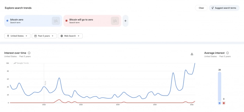The height and width of the screenshot is (112, 244).
Task: Click blue dot under average interest bar
Action: [219, 103]
